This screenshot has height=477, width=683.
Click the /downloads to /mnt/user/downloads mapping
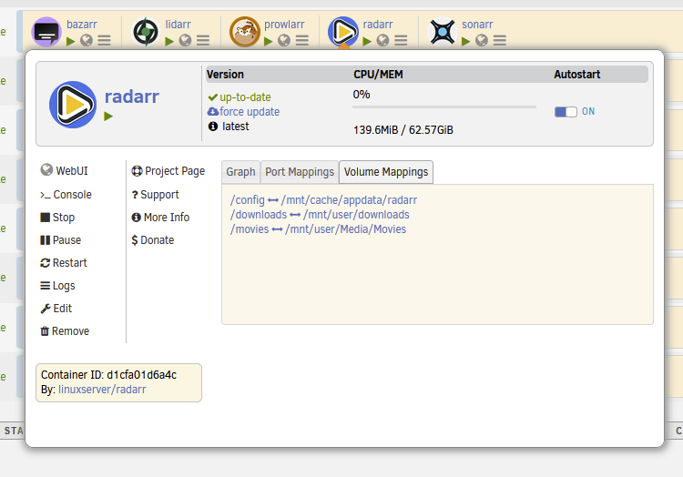(x=320, y=215)
